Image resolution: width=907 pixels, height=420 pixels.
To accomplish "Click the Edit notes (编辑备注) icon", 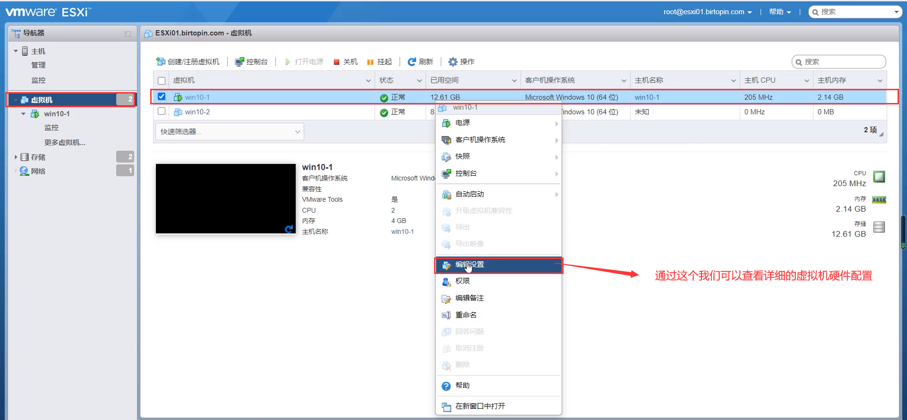I will (446, 299).
